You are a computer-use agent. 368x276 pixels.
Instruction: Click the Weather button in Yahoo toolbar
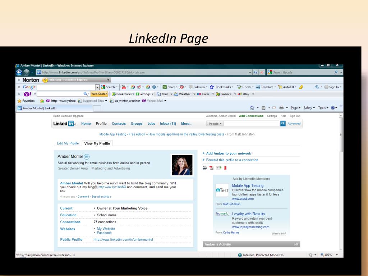coord(182,94)
